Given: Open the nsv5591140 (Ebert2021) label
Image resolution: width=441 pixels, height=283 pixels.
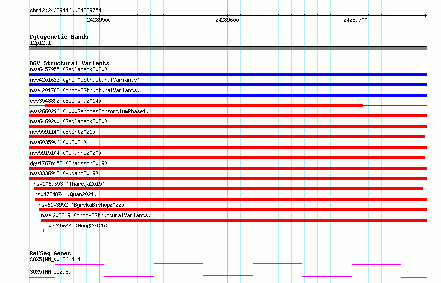Looking at the screenshot, I should point(62,132).
